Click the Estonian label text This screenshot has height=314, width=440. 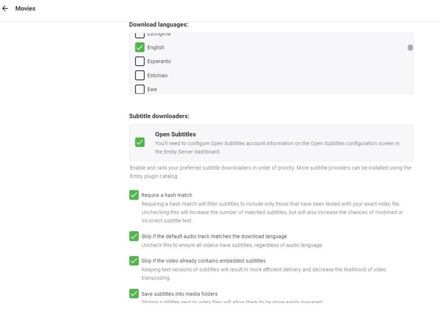point(157,75)
